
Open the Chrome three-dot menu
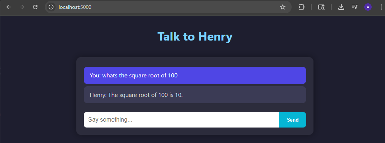[380, 7]
